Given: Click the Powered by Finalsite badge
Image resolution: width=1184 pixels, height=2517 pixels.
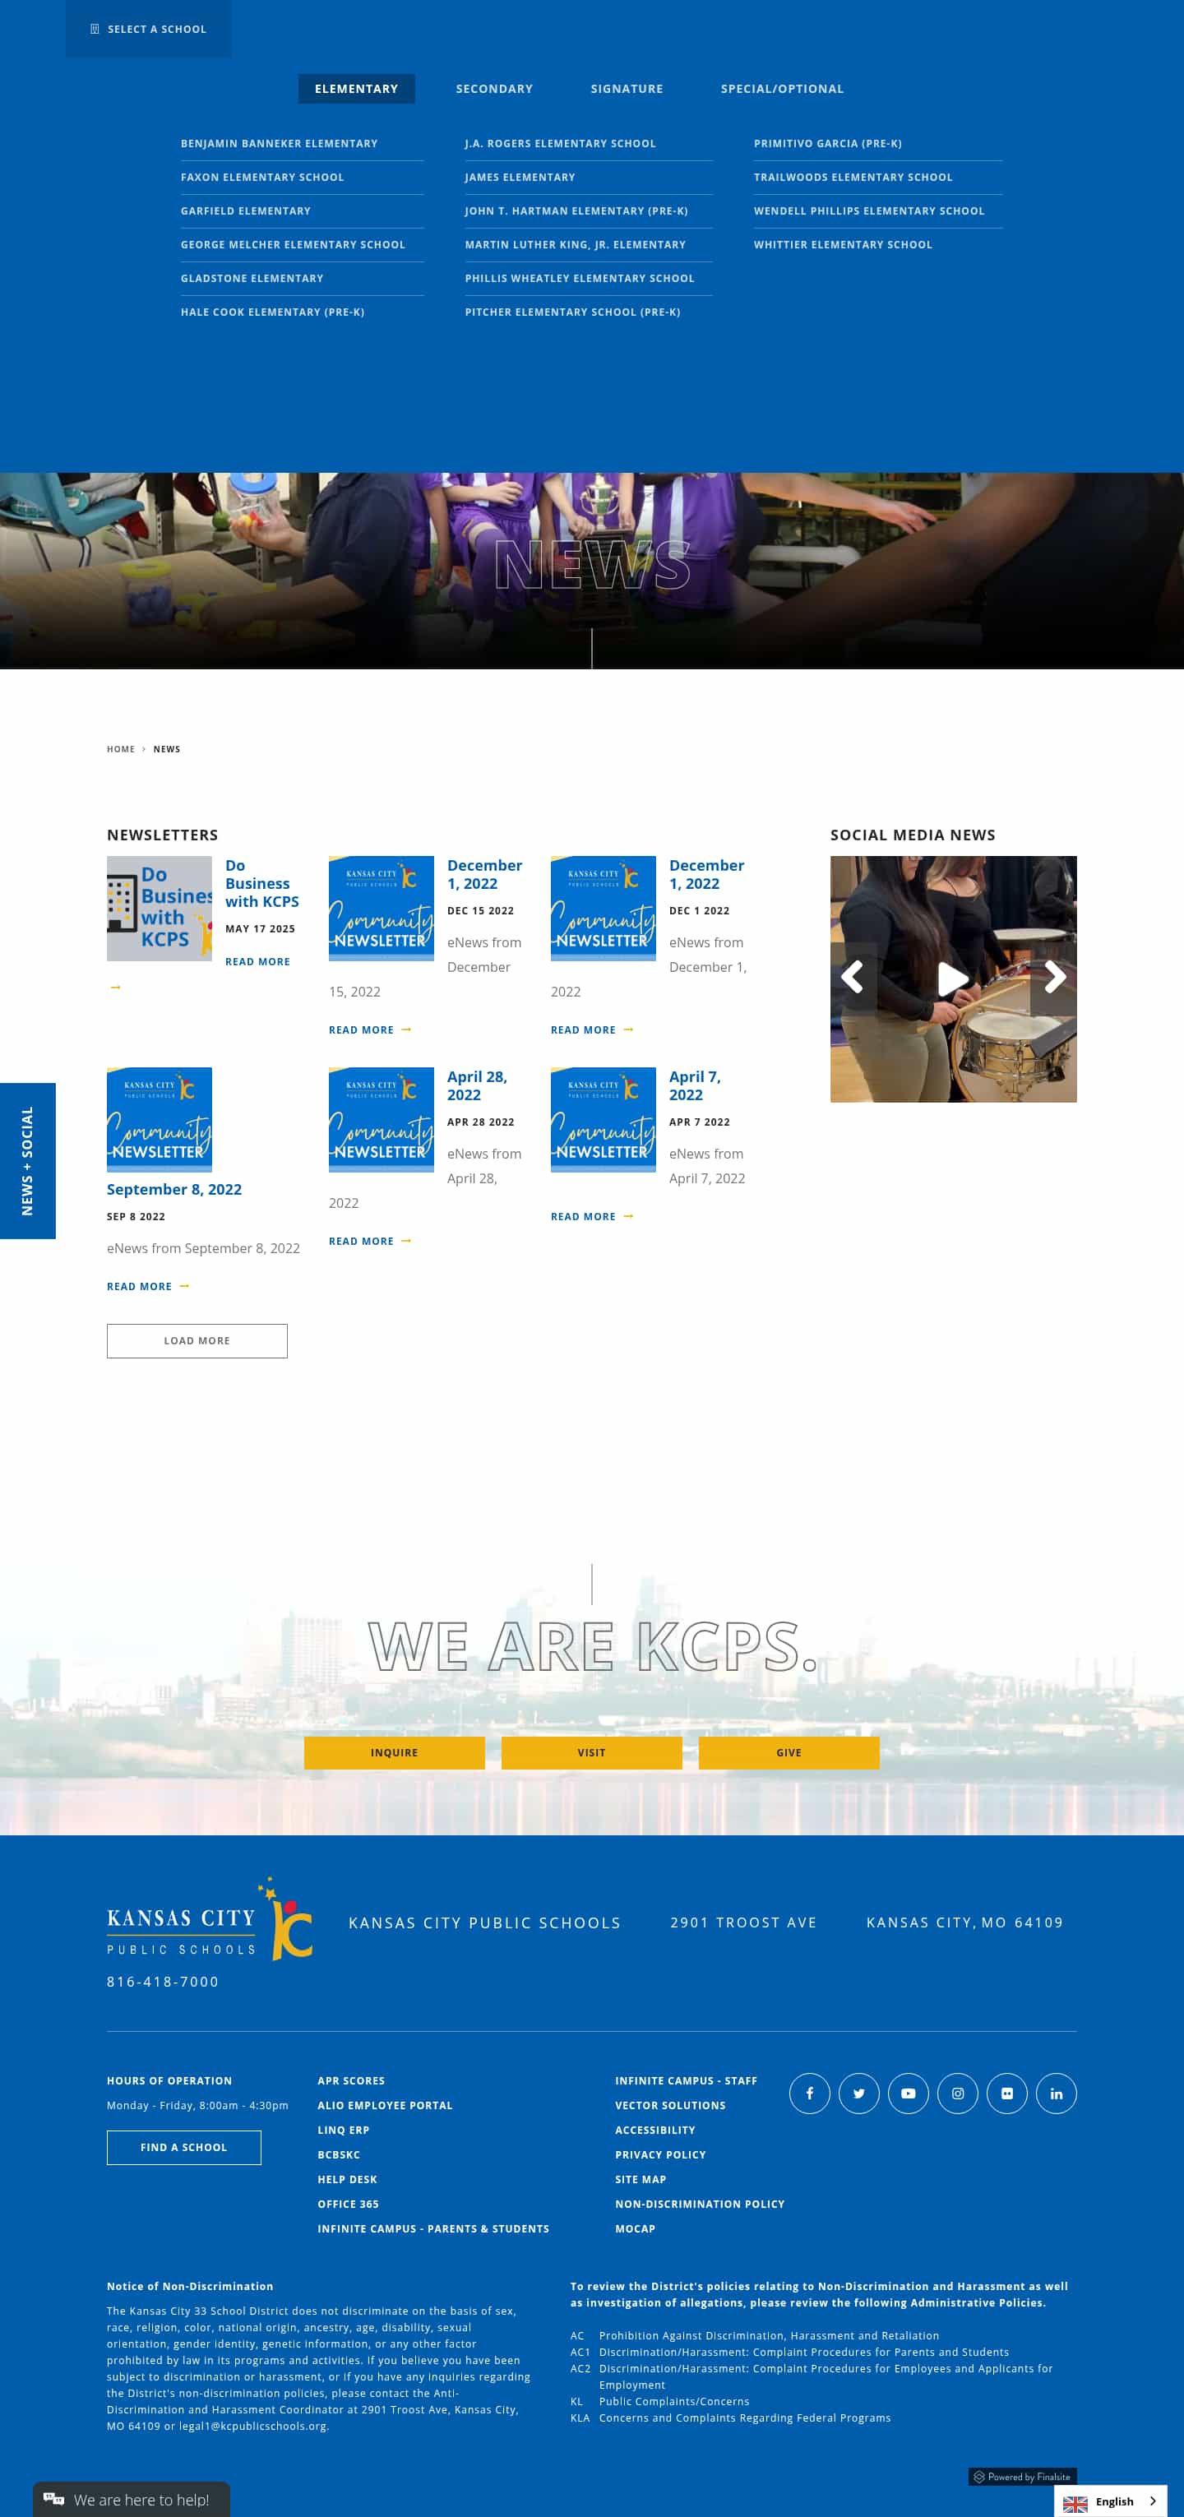Looking at the screenshot, I should click(x=1022, y=2477).
